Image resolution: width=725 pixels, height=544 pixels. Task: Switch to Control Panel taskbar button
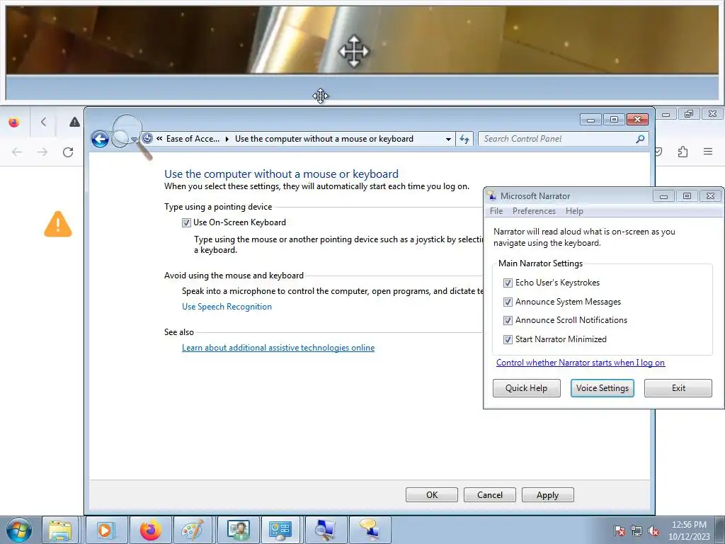coord(280,530)
